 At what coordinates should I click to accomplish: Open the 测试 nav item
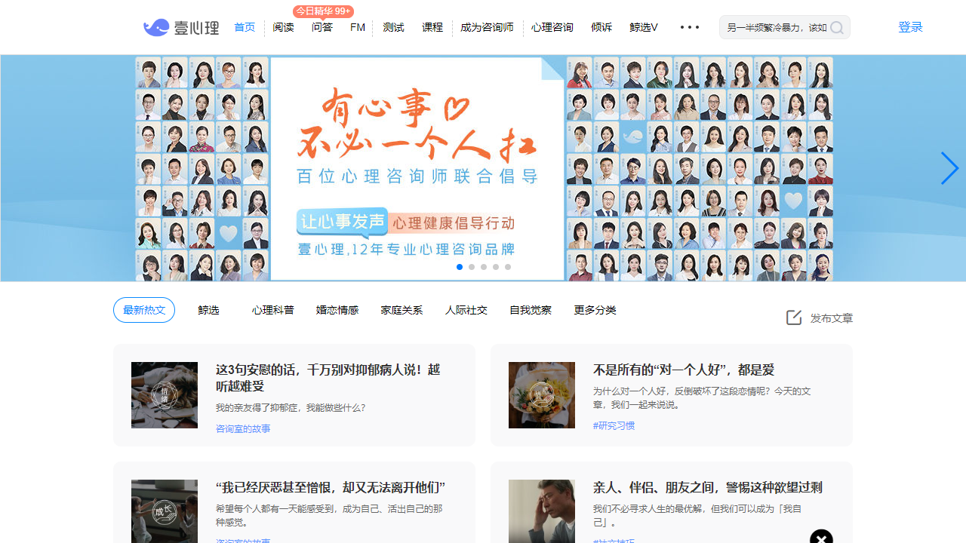coord(393,27)
